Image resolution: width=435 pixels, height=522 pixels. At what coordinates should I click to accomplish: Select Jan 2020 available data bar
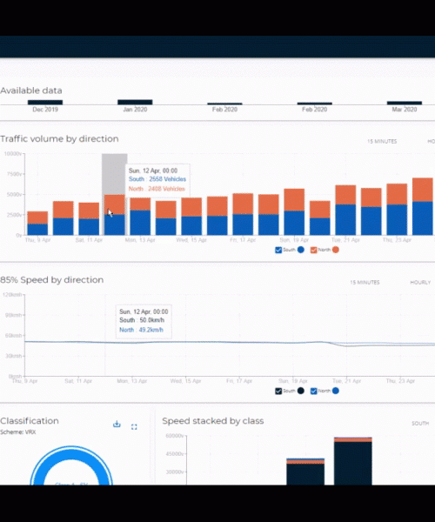coord(135,102)
